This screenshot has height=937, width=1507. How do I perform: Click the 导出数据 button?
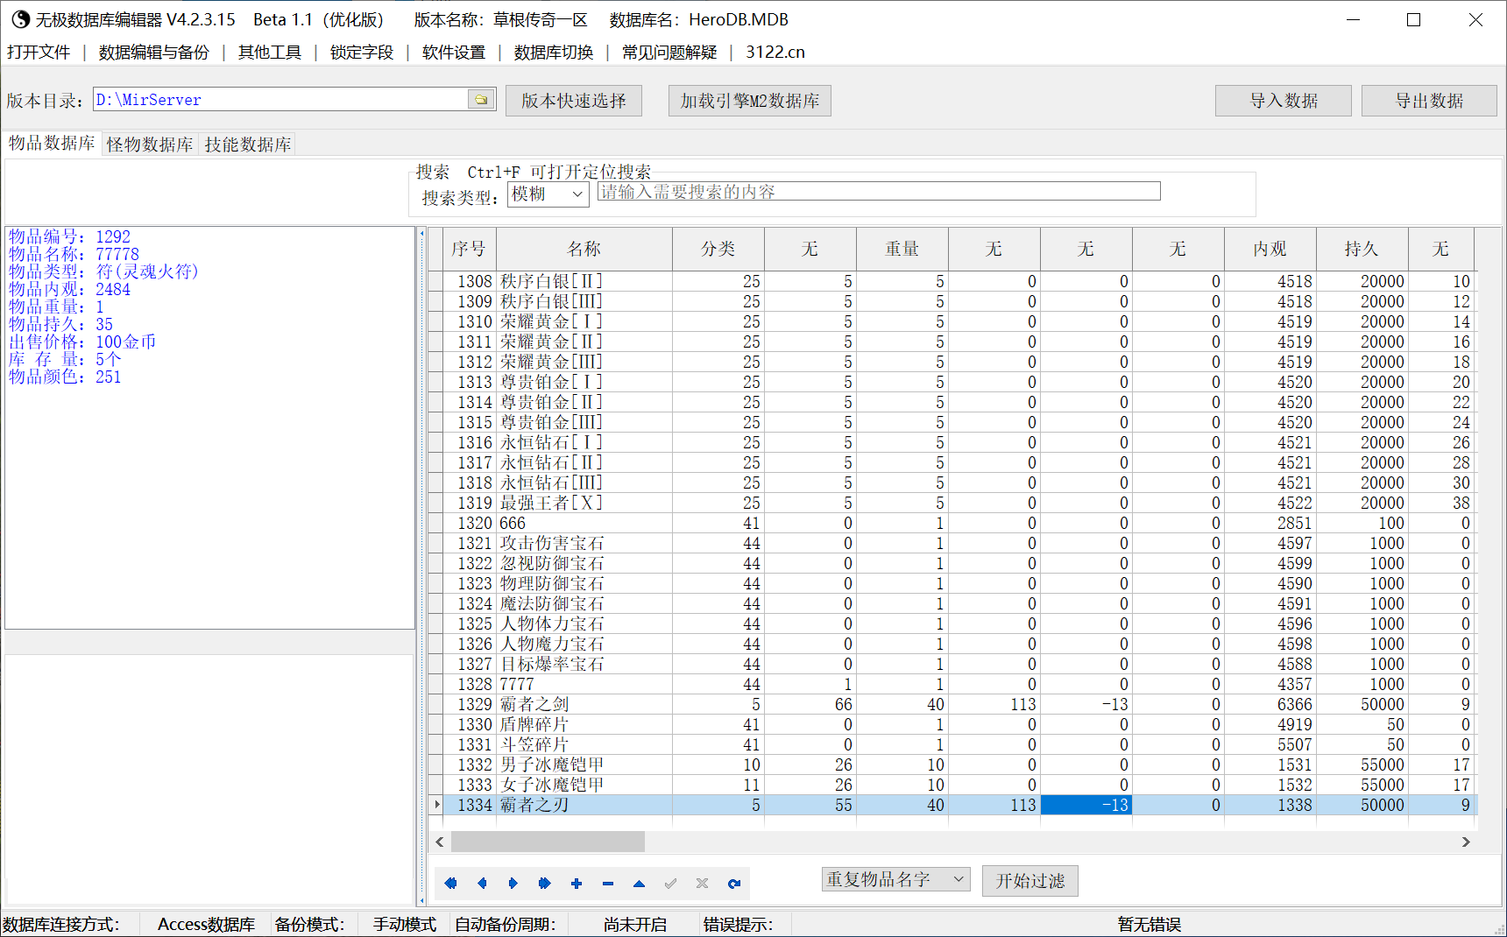[1429, 101]
